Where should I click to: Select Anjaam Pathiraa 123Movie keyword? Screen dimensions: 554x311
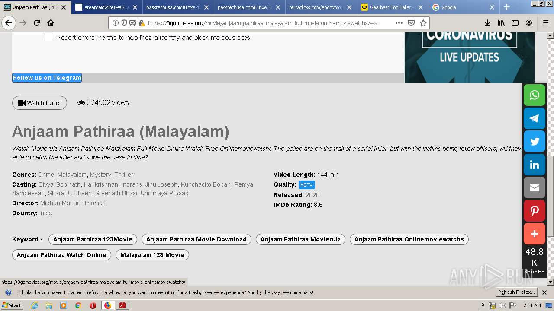tap(93, 239)
